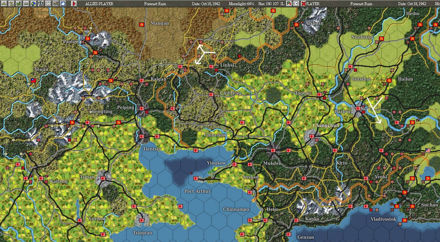Click the green flag icon beside SL

tap(289, 4)
